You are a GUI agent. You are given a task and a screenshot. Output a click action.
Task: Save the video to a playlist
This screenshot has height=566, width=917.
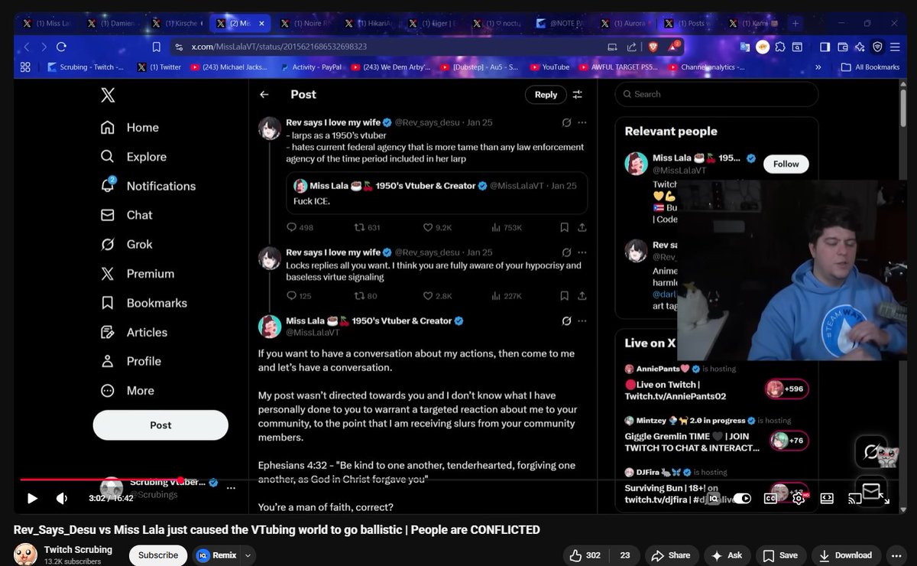pyautogui.click(x=780, y=555)
